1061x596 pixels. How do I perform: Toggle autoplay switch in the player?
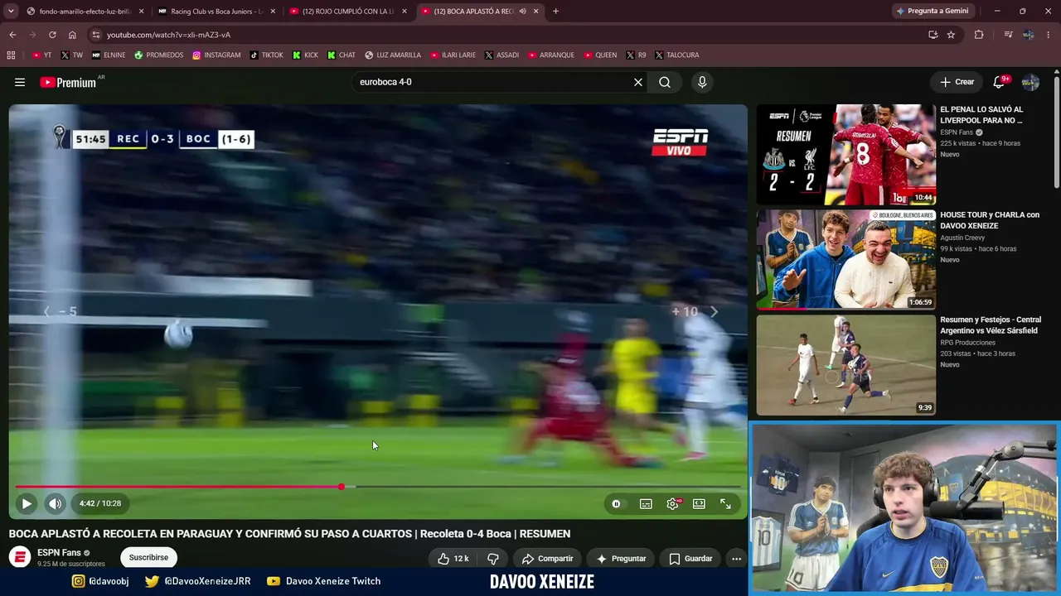[616, 503]
